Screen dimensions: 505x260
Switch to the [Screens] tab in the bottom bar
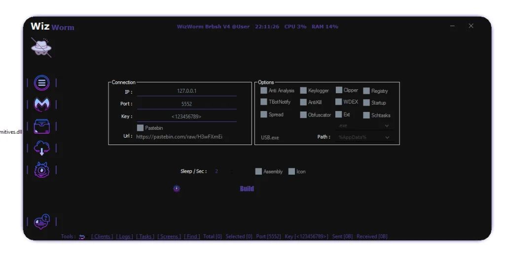click(169, 237)
